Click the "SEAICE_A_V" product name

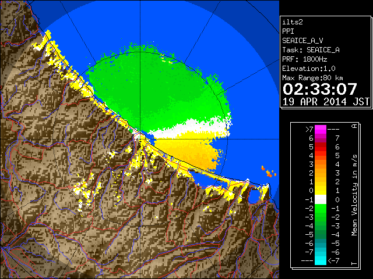click(x=302, y=41)
